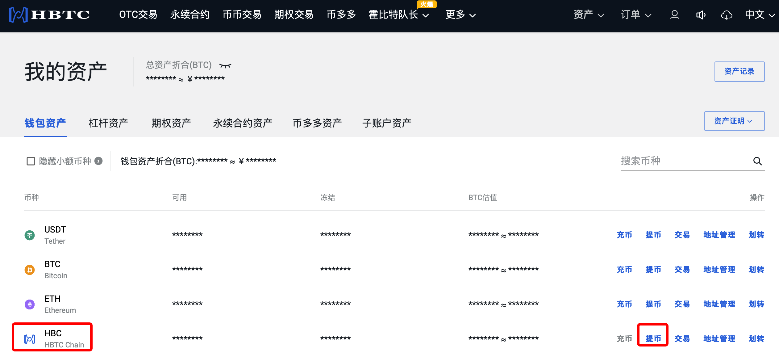Click the search magnifier icon
This screenshot has width=779, height=357.
point(757,161)
